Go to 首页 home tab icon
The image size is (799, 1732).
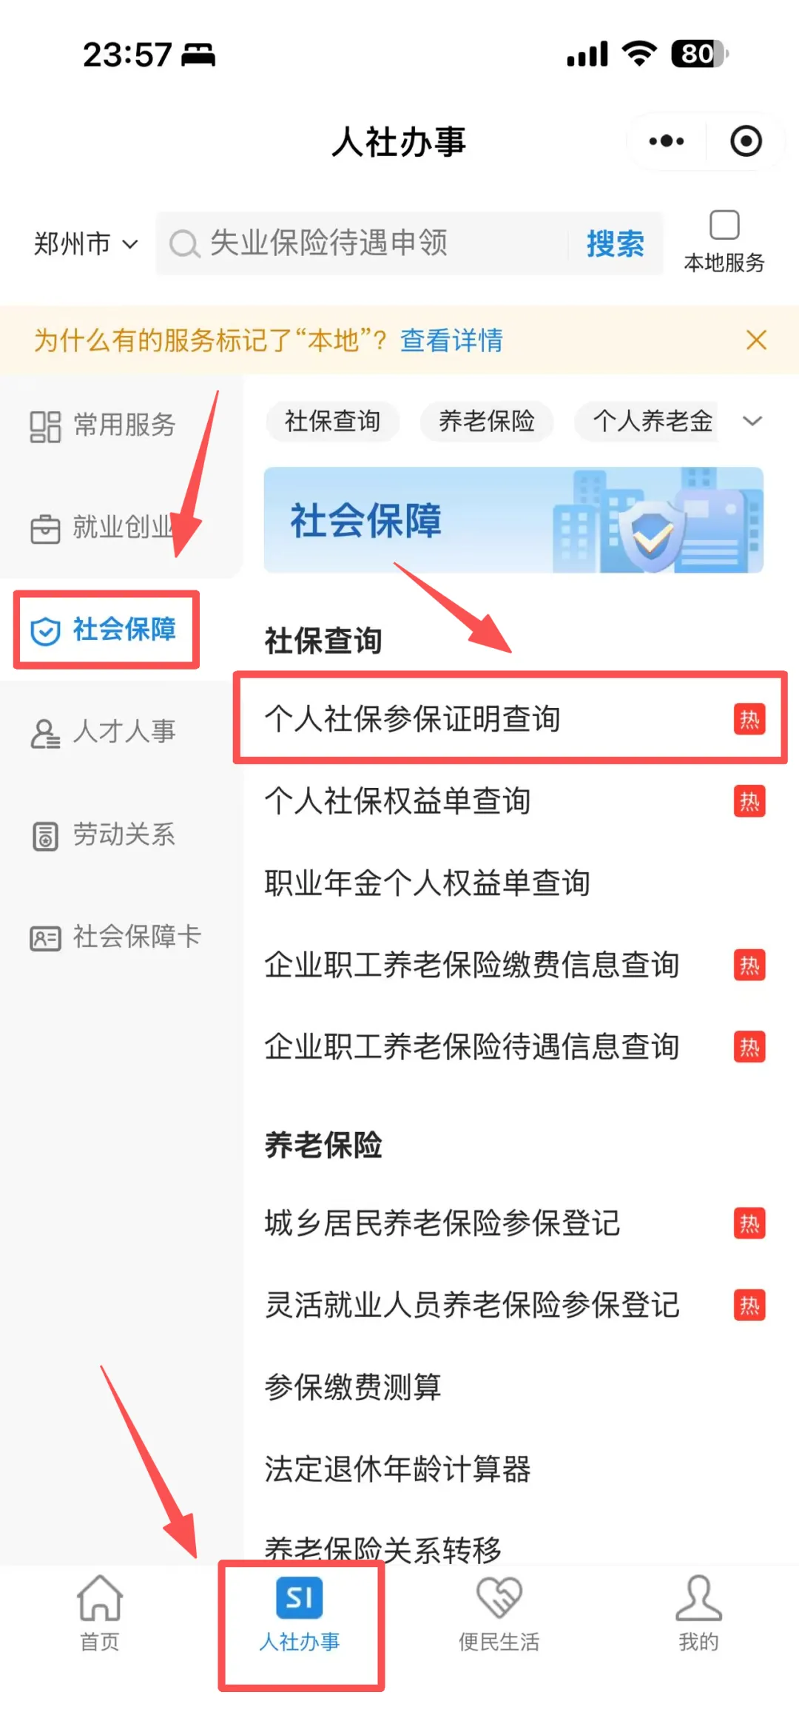pyautogui.click(x=99, y=1597)
